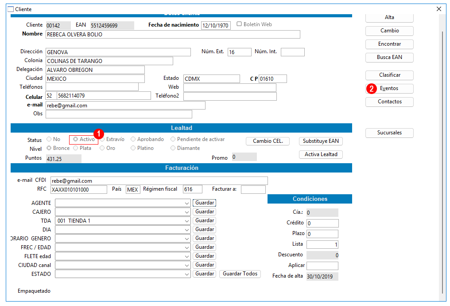Click Guardar next to AGENTE
Viewport: 450px width, 306px height.
click(204, 203)
